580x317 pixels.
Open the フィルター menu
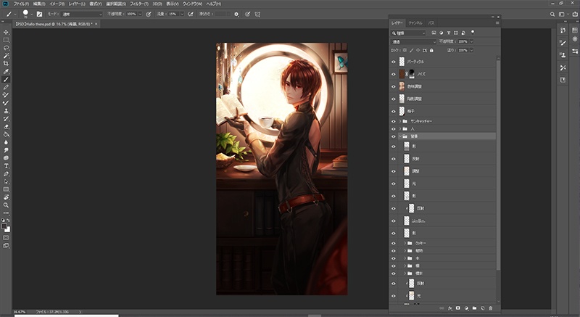[139, 4]
